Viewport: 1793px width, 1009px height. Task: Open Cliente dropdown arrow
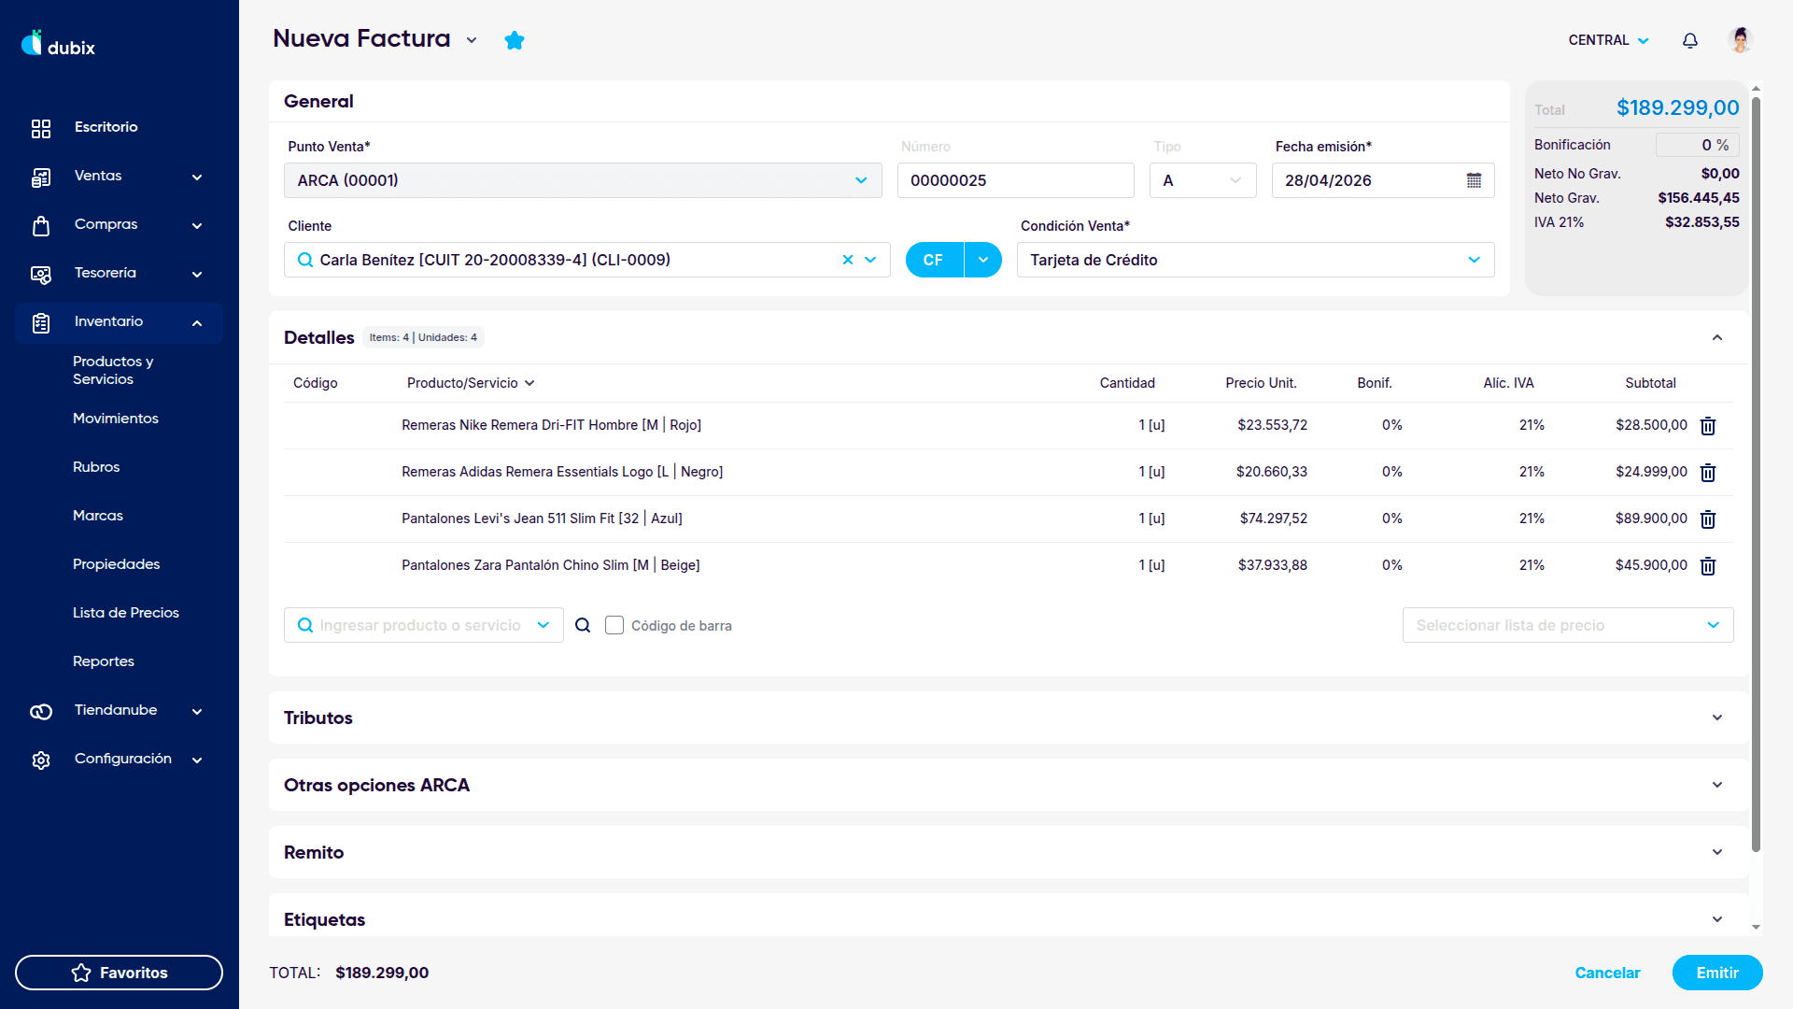tap(870, 260)
